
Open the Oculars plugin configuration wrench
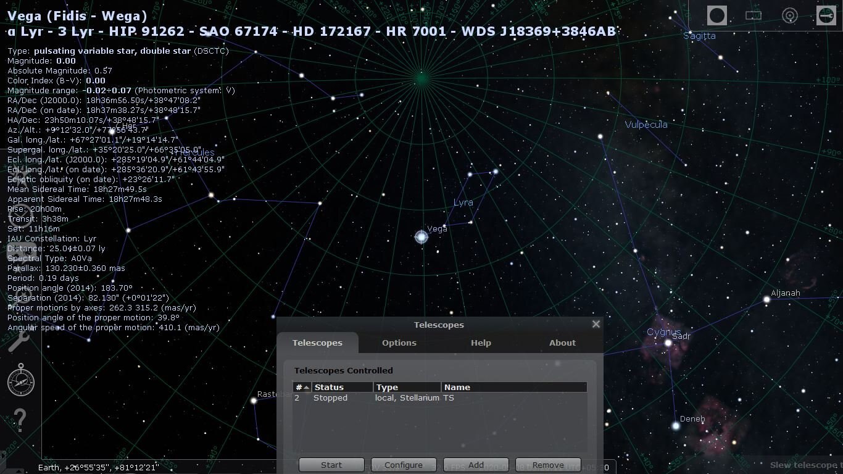coord(826,15)
